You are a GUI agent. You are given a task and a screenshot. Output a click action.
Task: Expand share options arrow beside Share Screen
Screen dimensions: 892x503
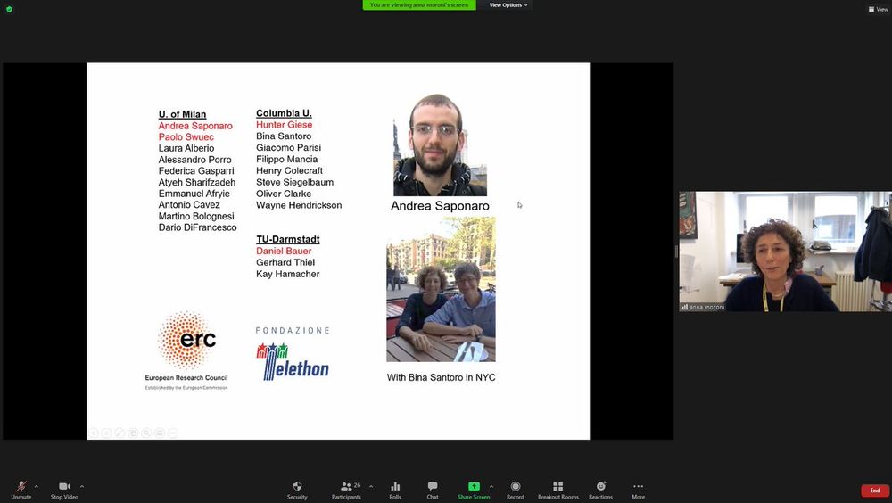[491, 486]
